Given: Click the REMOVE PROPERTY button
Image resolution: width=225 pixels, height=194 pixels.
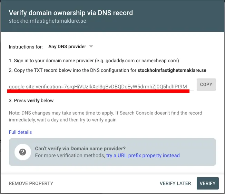Looking at the screenshot, I should (x=31, y=183).
